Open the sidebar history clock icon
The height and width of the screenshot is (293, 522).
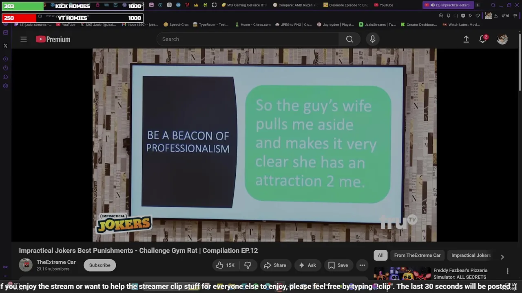5,68
